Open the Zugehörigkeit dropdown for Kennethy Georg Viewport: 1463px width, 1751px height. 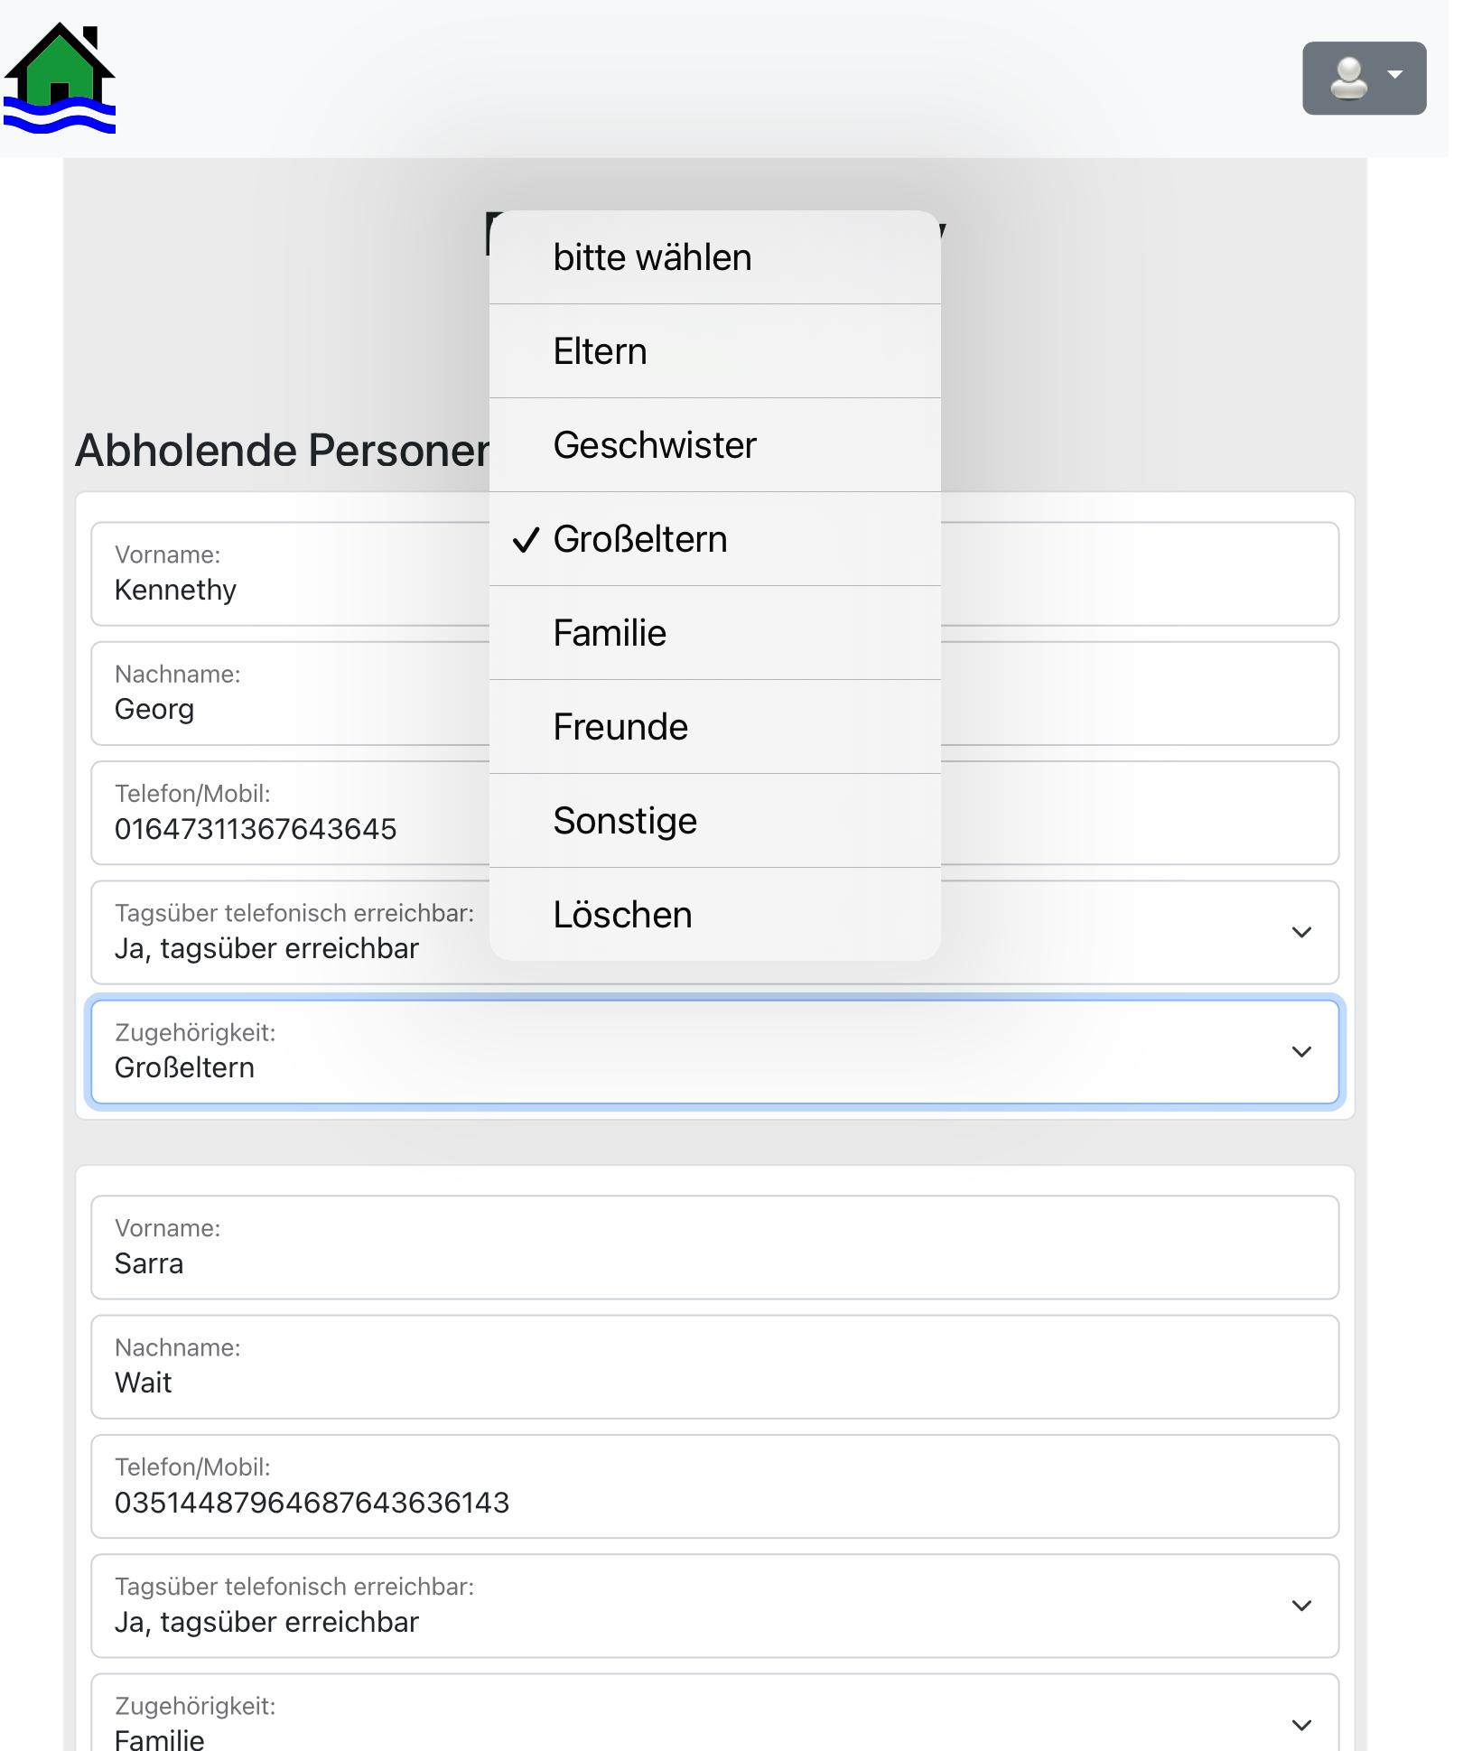1301,1051
